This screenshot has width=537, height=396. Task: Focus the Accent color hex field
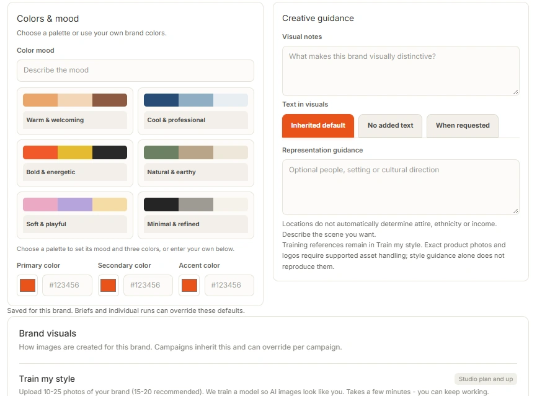229,285
